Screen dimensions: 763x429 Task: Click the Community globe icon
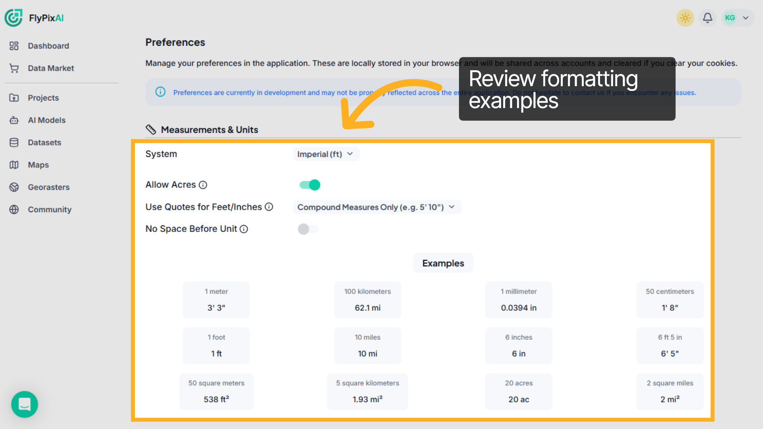(x=14, y=209)
